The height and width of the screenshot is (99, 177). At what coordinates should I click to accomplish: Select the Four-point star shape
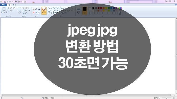coord(51,13)
